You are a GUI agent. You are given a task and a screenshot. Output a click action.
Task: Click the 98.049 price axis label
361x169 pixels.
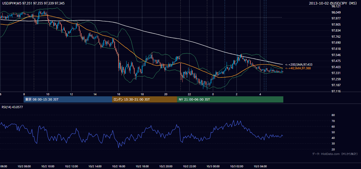336,12
